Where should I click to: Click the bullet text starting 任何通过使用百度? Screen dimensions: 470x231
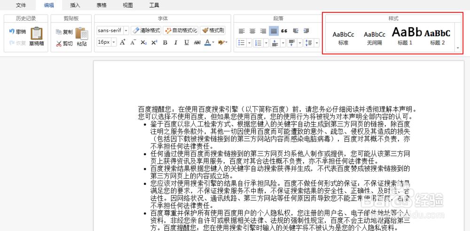pos(280,158)
